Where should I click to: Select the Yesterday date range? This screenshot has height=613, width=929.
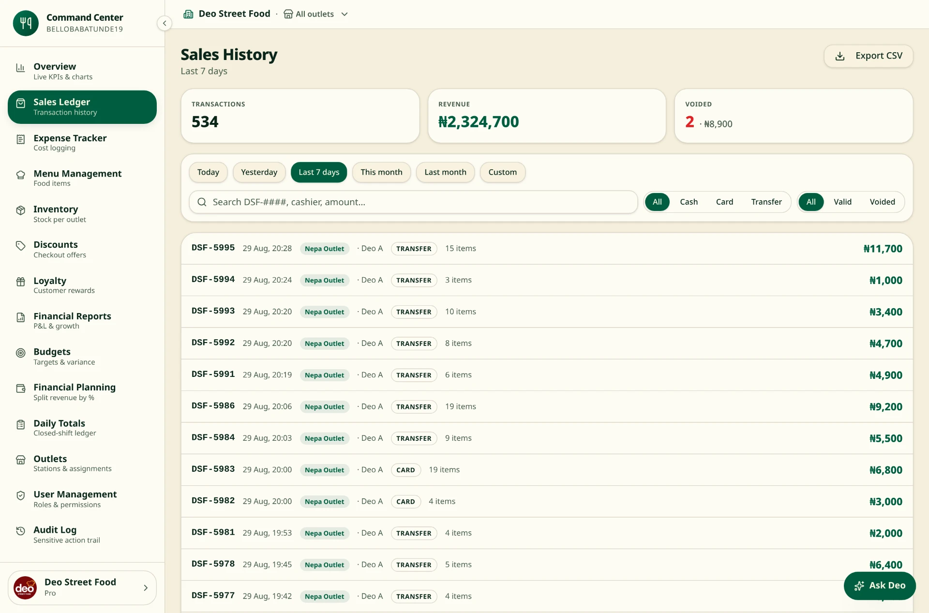coord(259,172)
